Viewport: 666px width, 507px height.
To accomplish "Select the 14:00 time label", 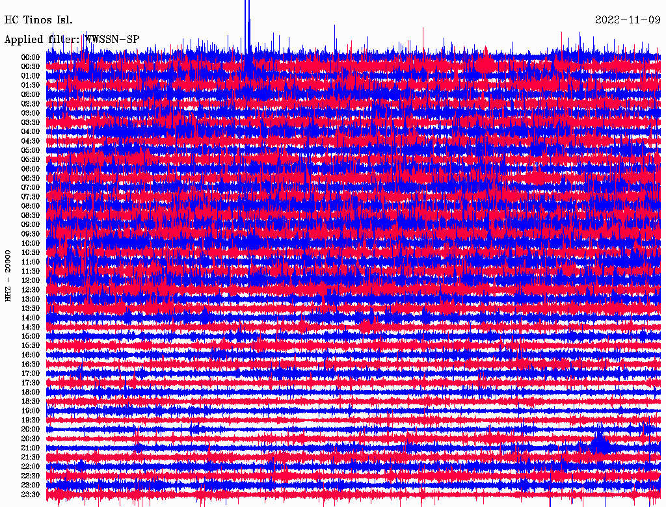I will pyautogui.click(x=31, y=318).
